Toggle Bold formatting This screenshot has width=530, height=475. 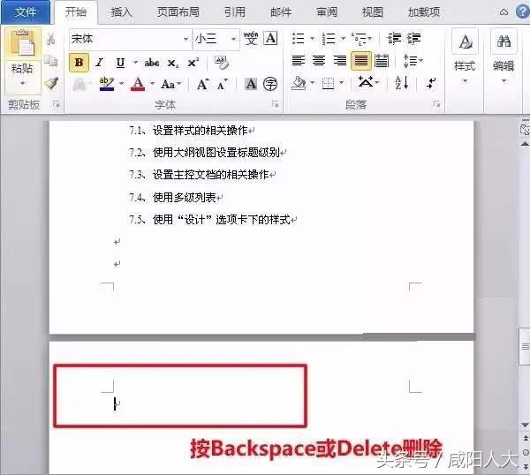coord(79,63)
